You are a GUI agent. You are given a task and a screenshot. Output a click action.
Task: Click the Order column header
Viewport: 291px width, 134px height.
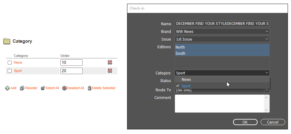65,56
